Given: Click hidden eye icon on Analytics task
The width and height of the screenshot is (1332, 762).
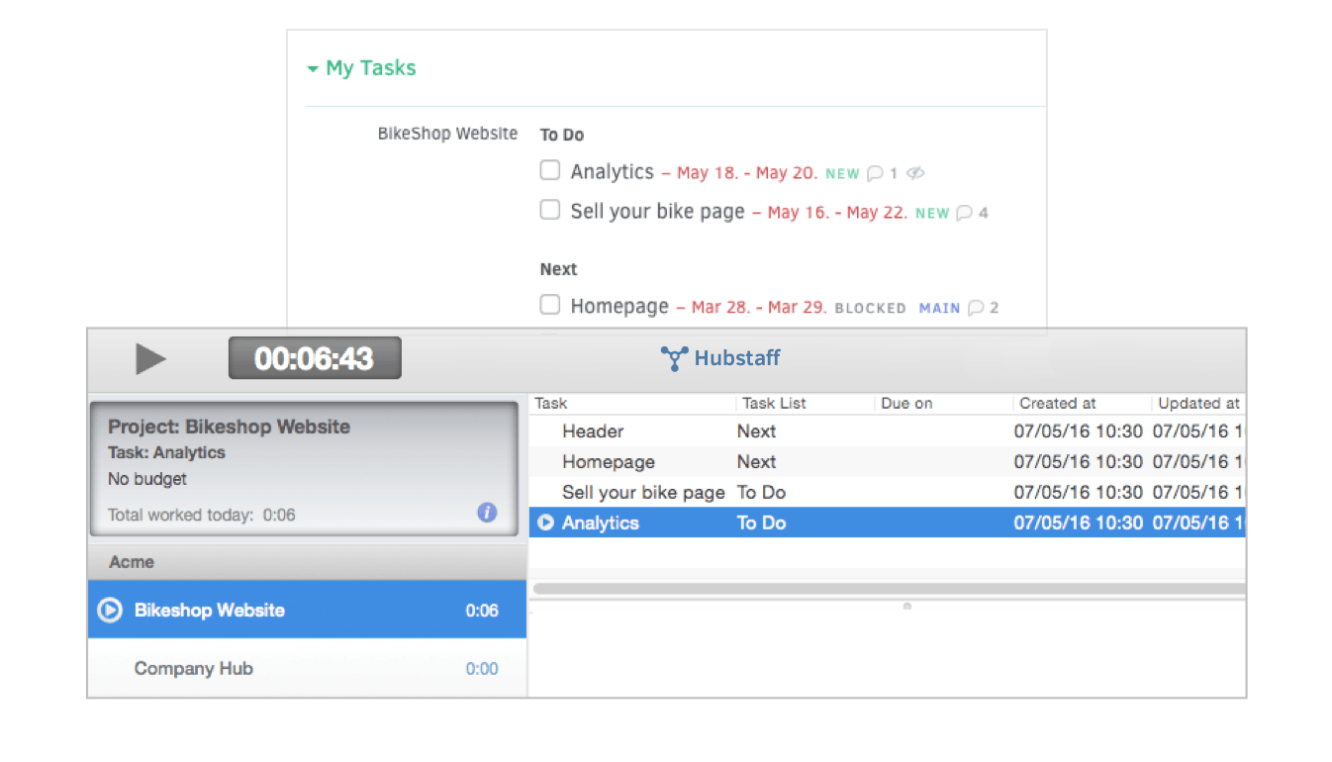Looking at the screenshot, I should [915, 173].
